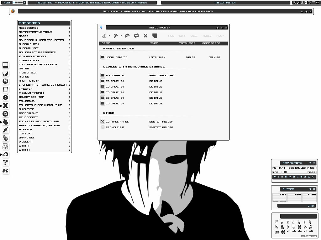Launch the globe browser icon in the left dock
The width and height of the screenshot is (321, 240).
tap(6, 81)
